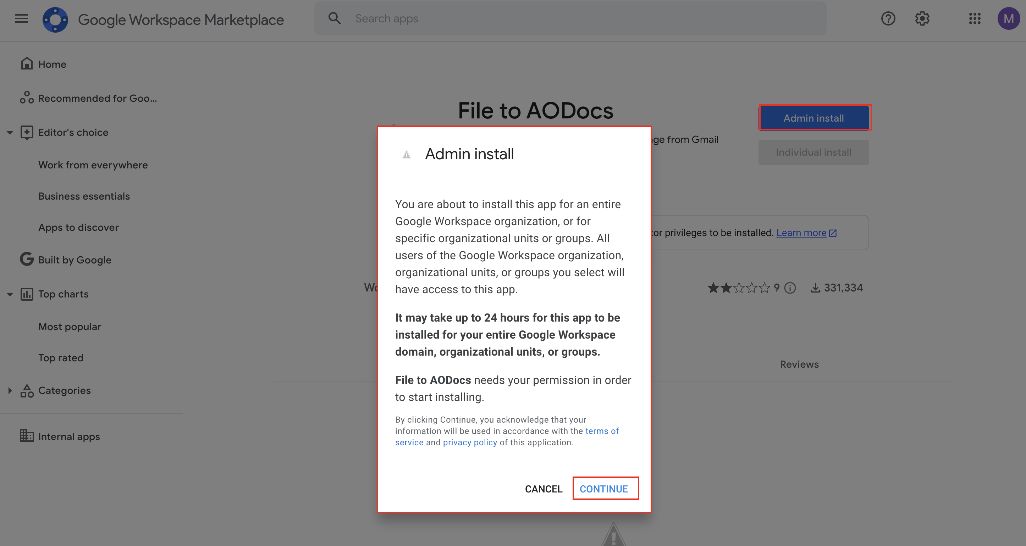Open the Top rated chart
Viewport: 1026px width, 546px height.
pos(61,357)
